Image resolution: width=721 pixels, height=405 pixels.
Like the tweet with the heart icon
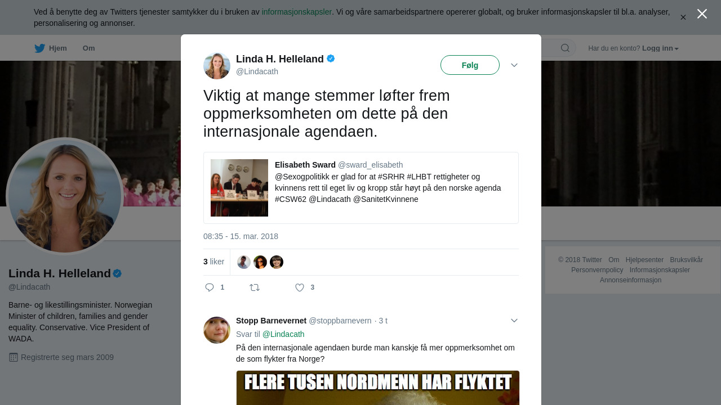[300, 287]
